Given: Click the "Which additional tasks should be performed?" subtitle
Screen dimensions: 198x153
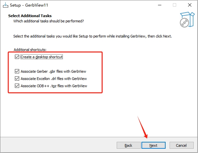Looking at the screenshot, I should pos(48,21).
